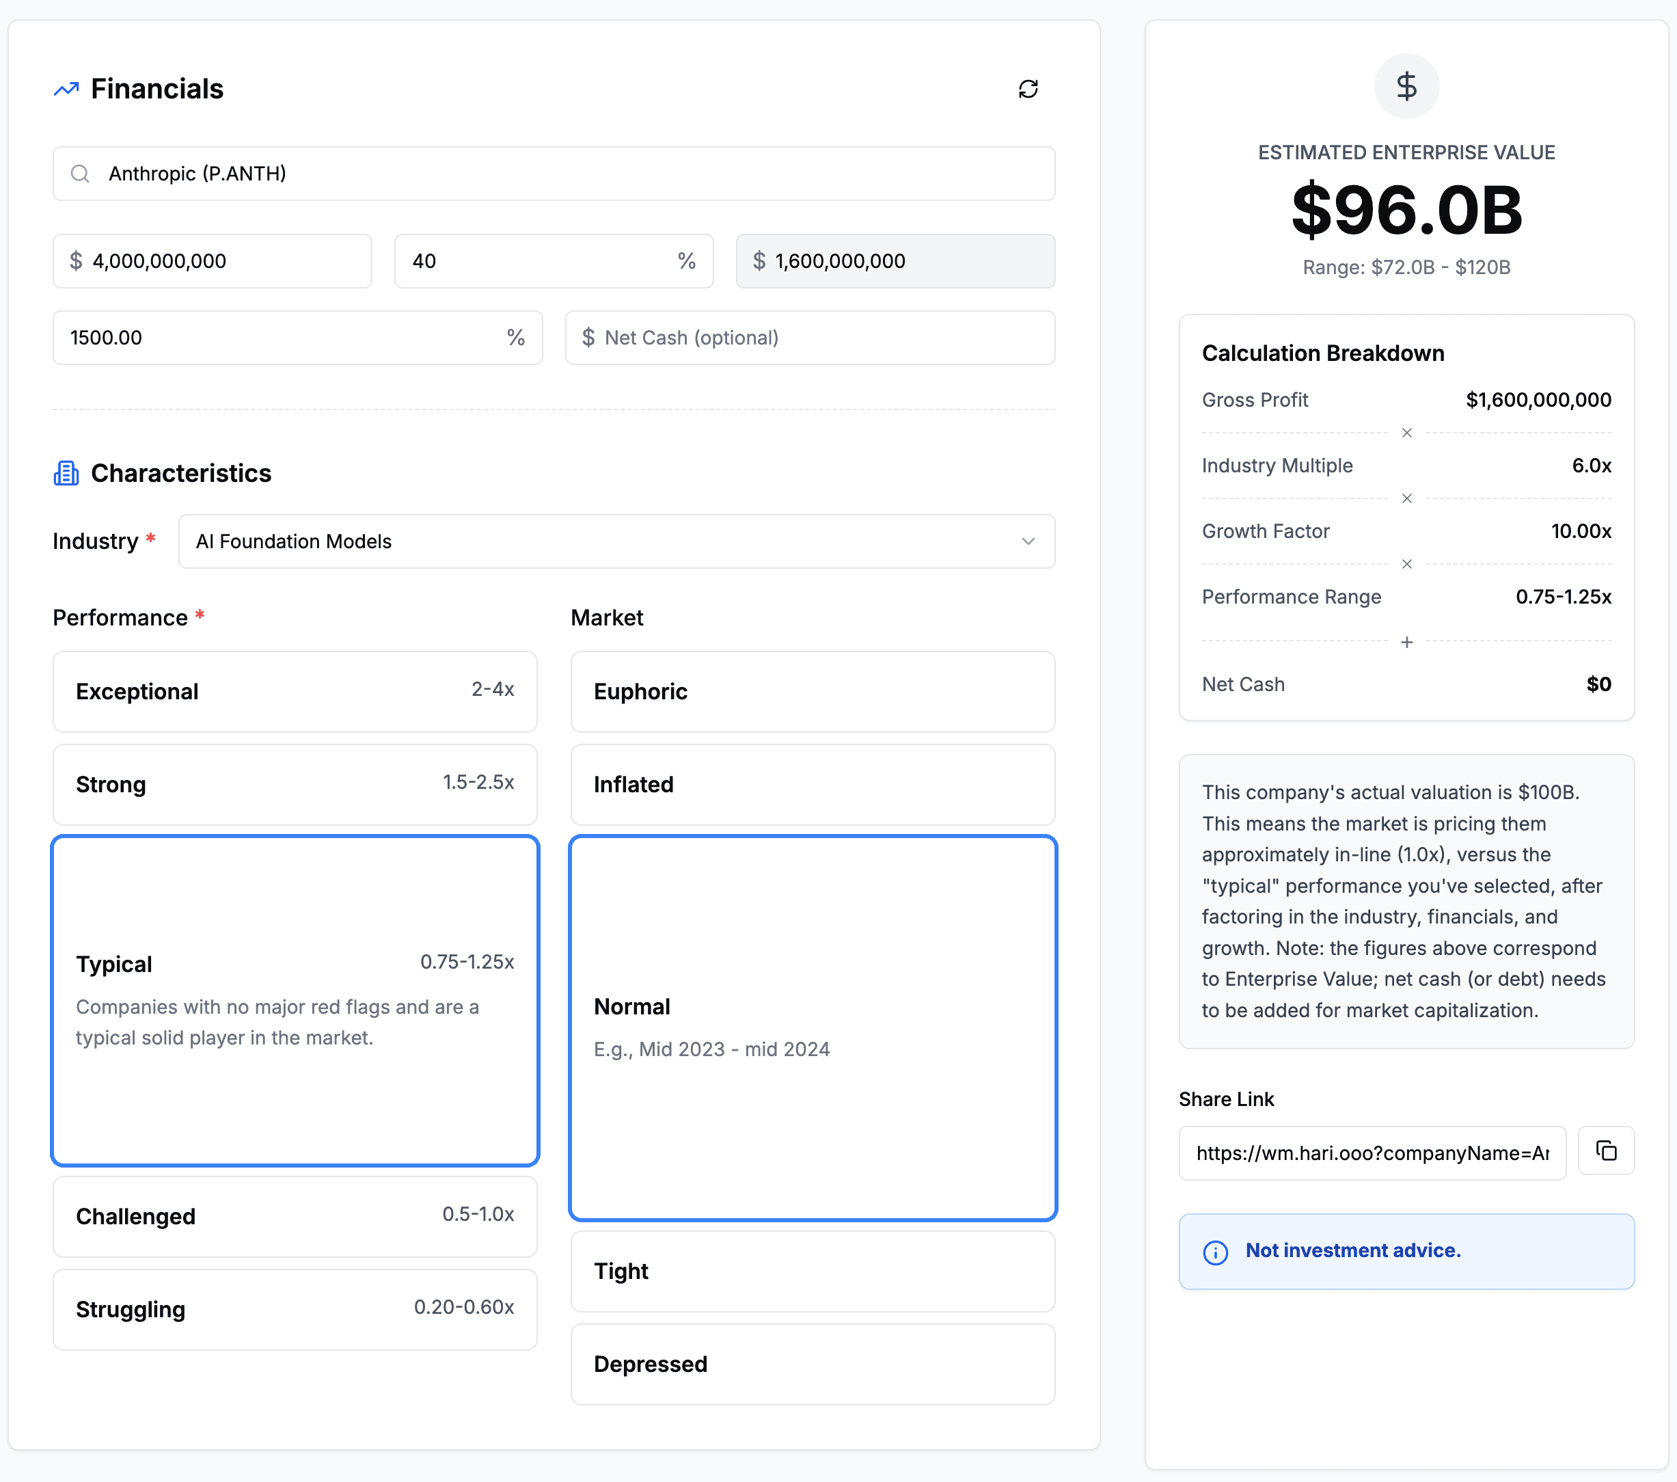This screenshot has height=1482, width=1677.
Task: Choose the Challenged performance card
Action: 295,1216
